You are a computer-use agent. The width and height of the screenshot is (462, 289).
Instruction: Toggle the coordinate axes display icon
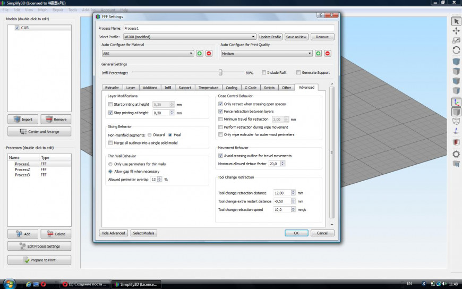pos(456,102)
